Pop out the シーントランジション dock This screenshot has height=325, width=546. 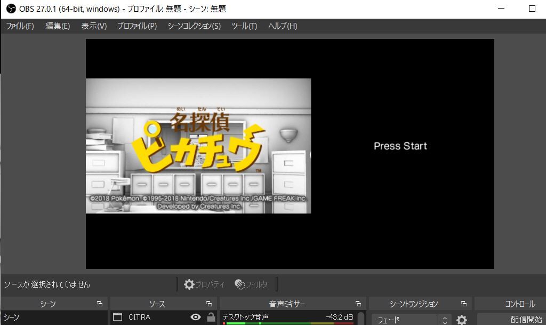(463, 304)
